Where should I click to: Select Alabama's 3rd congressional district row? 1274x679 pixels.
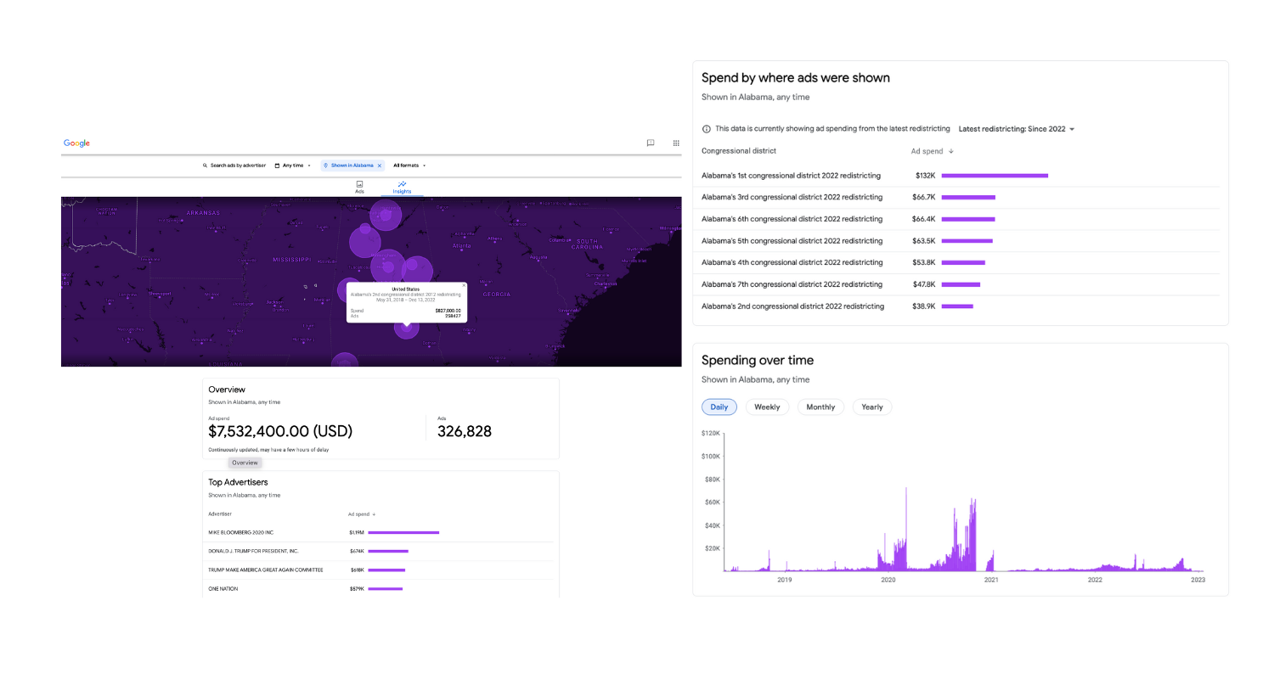(960, 197)
